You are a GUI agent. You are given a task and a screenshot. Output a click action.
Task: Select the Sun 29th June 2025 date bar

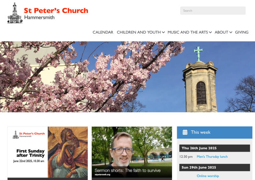pos(215,168)
